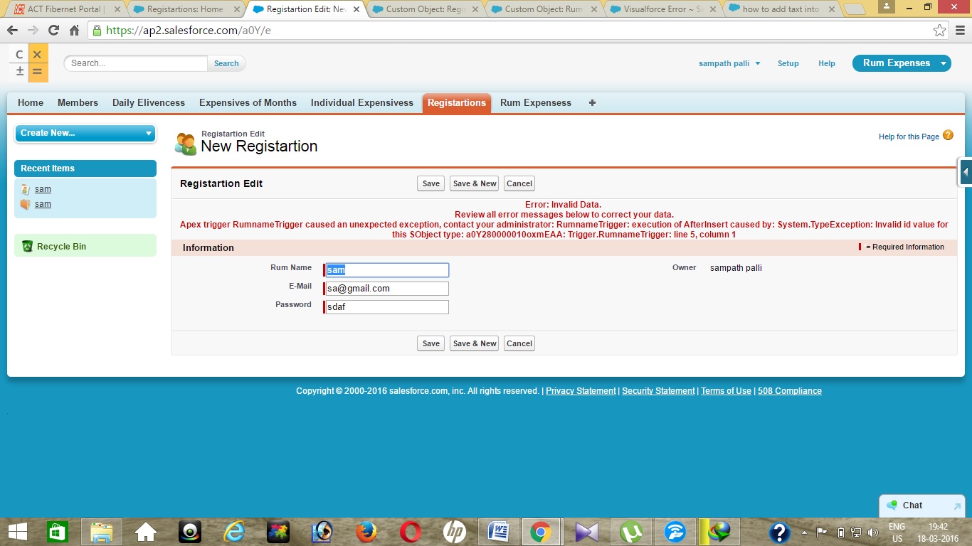Show hidden system tray icons arrow
The width and height of the screenshot is (972, 546).
(x=805, y=532)
